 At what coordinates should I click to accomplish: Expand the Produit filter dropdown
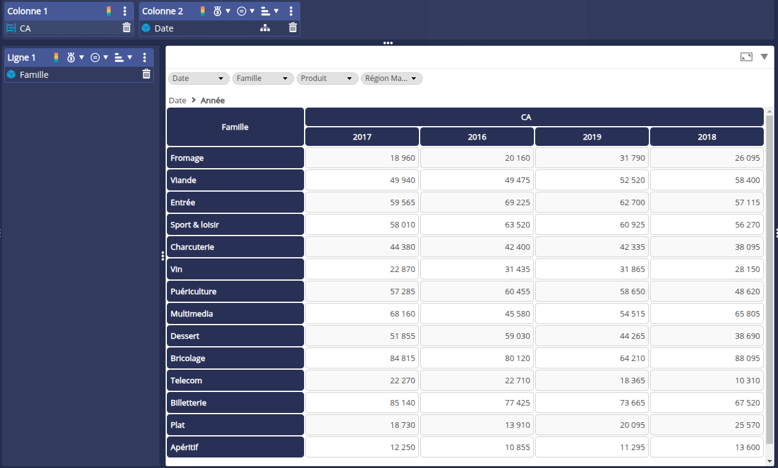point(327,79)
